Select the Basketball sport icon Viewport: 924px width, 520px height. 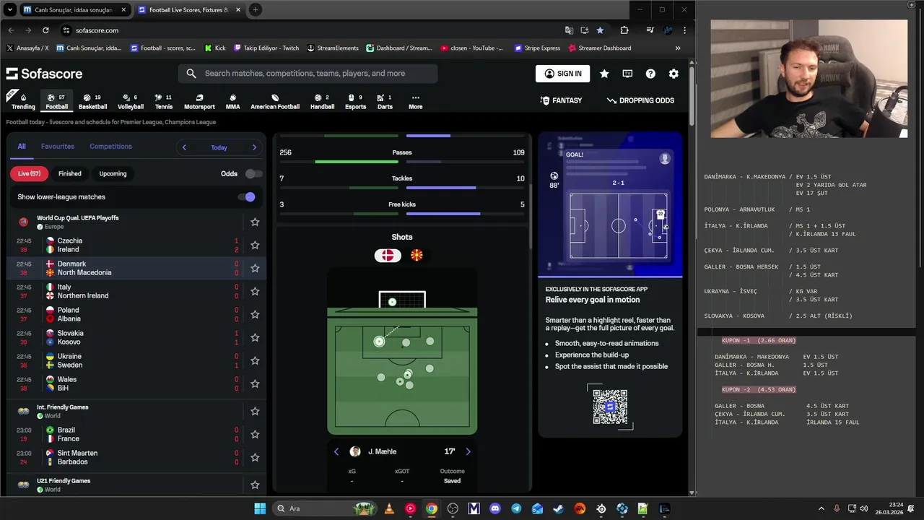(x=92, y=101)
